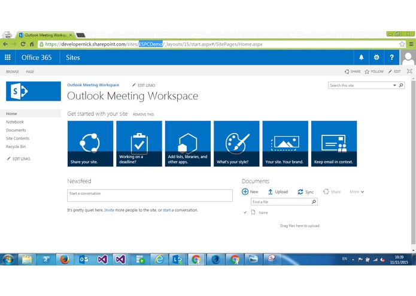
Task: Click the Outlook Meeting Workspace breadcrumb link
Action: (x=93, y=85)
